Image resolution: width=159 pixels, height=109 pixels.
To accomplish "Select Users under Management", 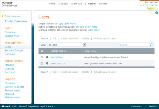I will [x=8, y=47].
